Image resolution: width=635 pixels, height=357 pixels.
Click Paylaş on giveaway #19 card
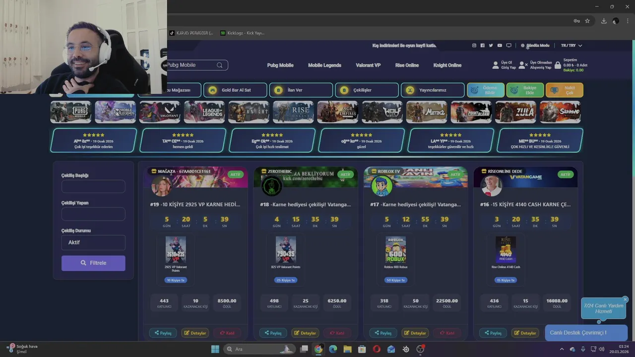pos(163,333)
